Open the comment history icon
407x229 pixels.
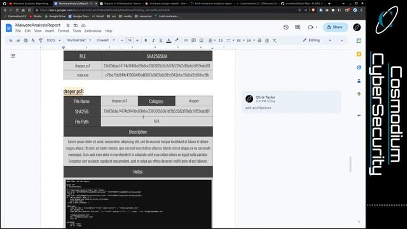tap(298, 27)
